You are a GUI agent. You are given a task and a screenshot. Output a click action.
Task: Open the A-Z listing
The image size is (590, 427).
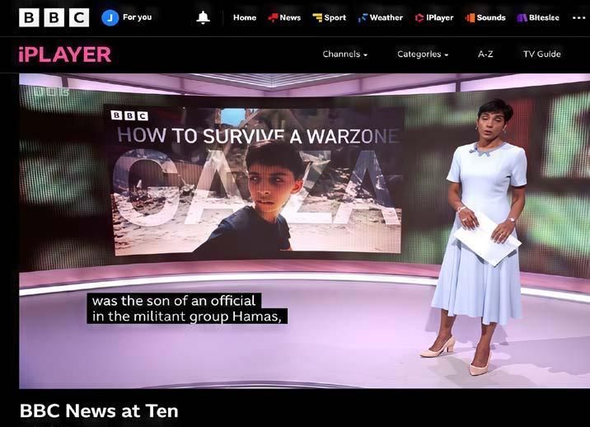[x=485, y=54]
